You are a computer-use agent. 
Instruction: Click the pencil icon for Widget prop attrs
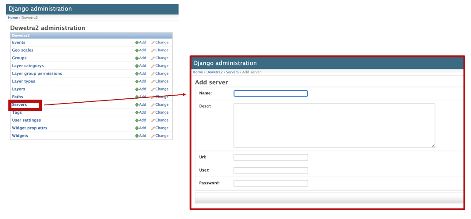[153, 128]
